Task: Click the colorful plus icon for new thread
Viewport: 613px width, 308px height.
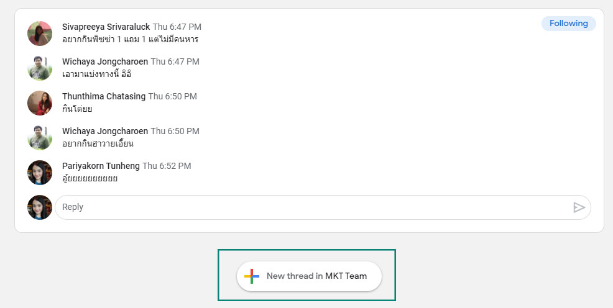Action: (x=252, y=276)
